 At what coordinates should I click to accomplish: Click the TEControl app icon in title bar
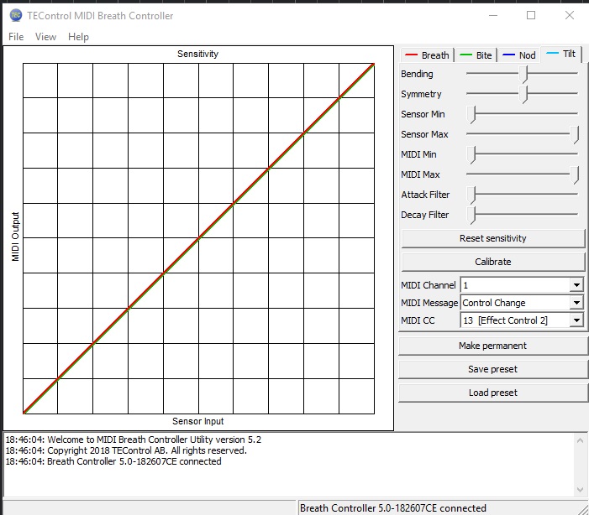click(16, 15)
